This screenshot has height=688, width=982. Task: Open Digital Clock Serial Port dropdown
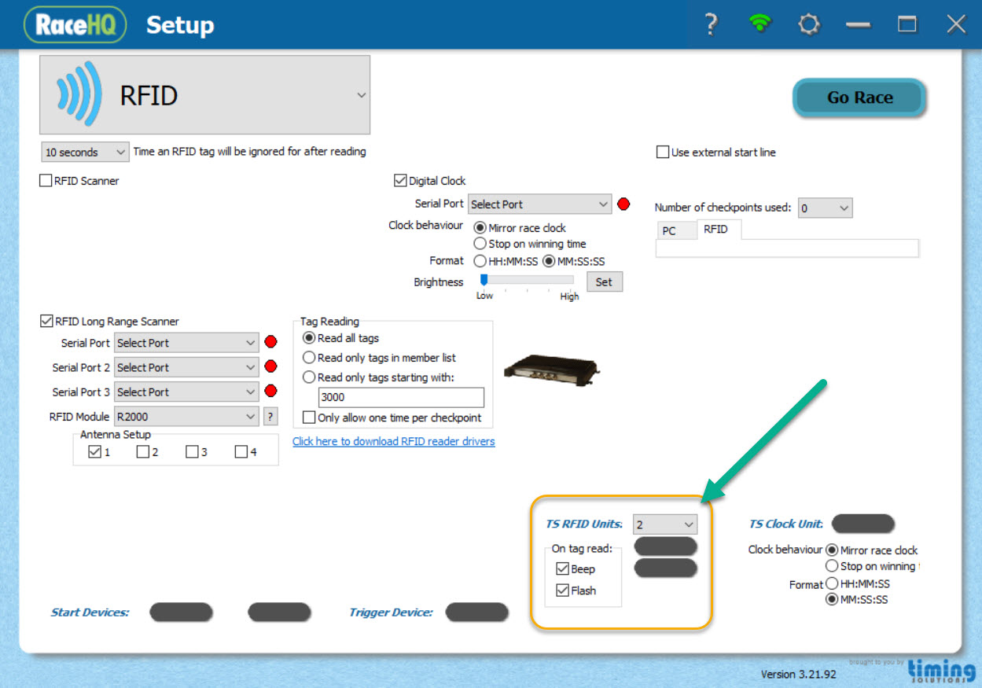[x=539, y=204]
